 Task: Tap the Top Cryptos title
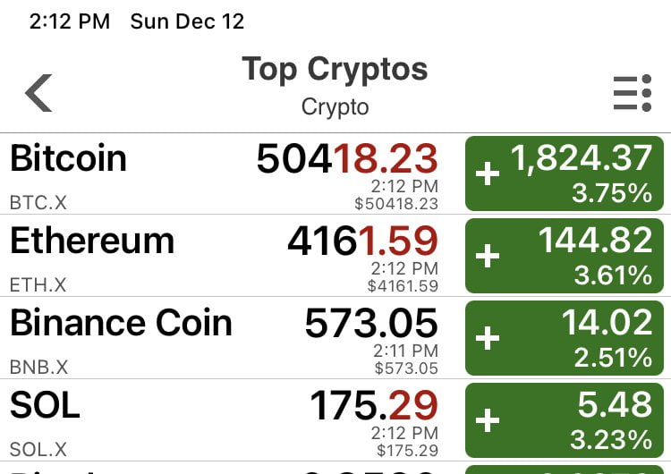click(x=335, y=70)
